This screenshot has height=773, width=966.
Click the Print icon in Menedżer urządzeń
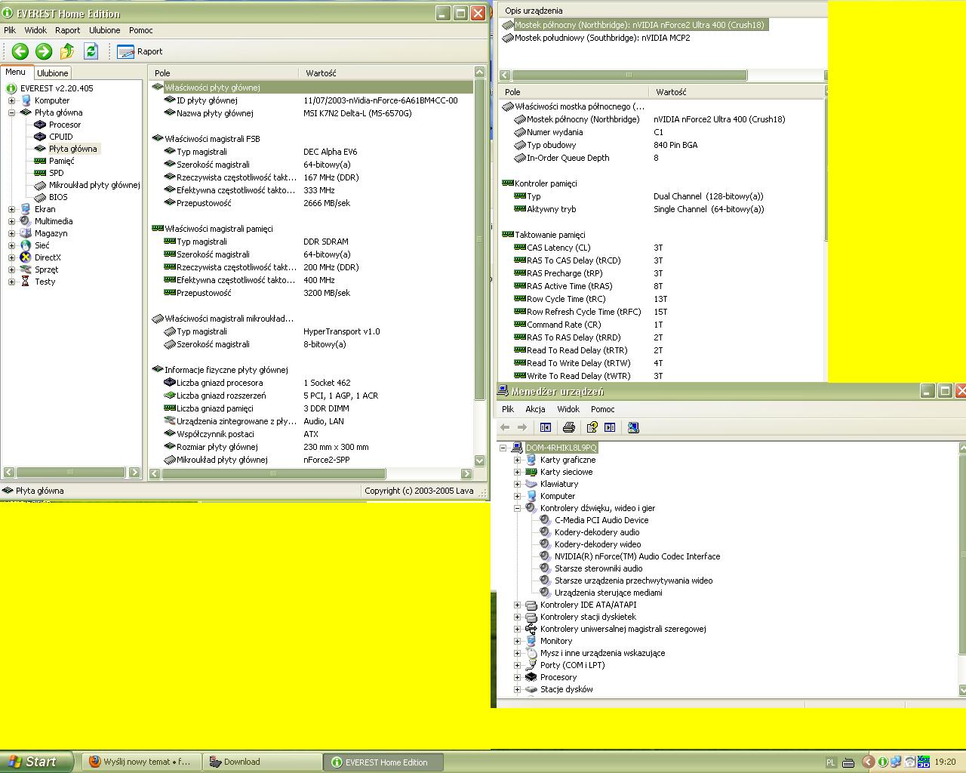[569, 427]
